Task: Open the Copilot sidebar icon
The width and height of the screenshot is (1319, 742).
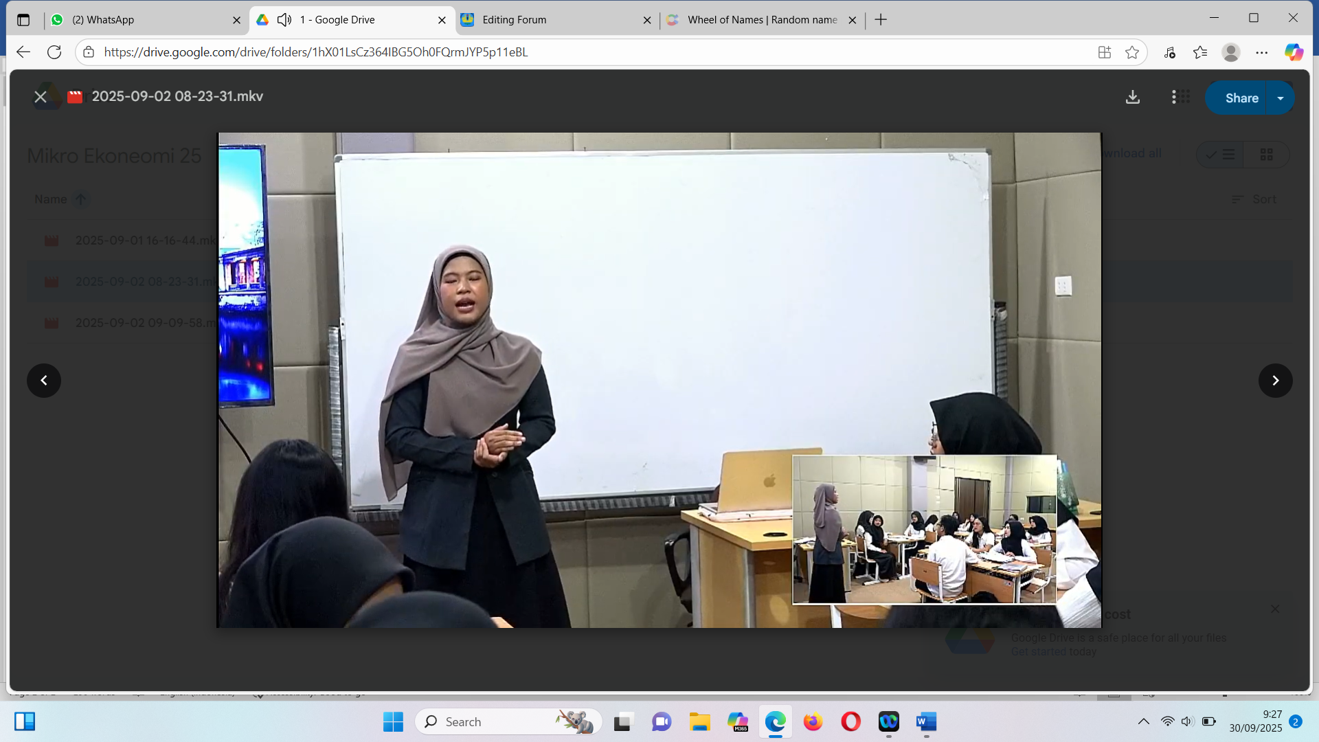Action: point(1294,52)
